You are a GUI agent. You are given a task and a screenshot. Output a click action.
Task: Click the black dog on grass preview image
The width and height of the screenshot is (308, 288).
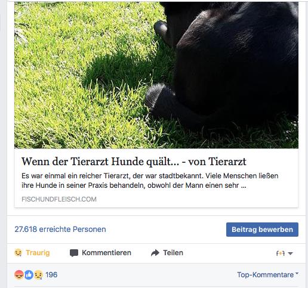[156, 75]
